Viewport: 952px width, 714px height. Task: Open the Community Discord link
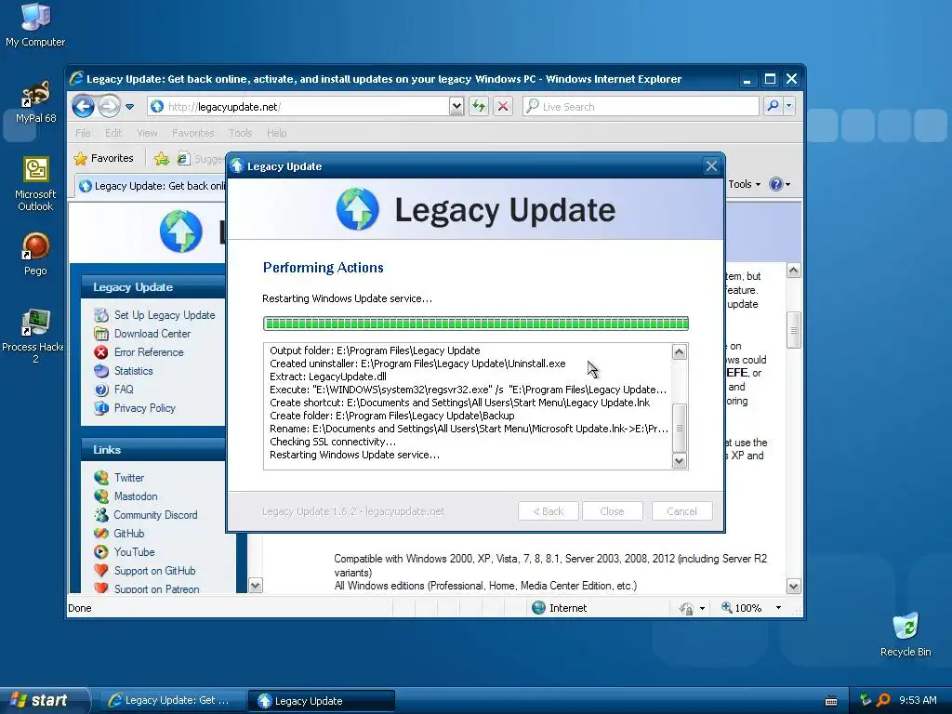tap(155, 515)
